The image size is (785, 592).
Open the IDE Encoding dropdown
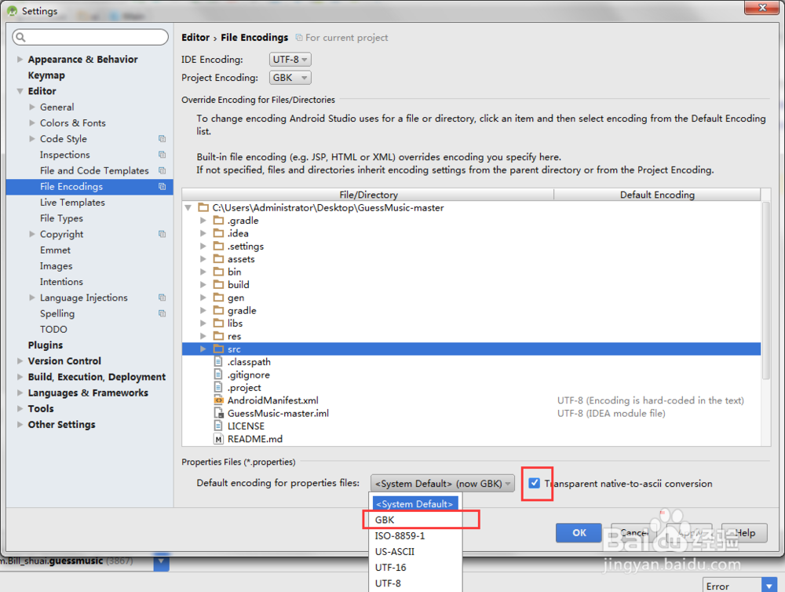pyautogui.click(x=290, y=60)
